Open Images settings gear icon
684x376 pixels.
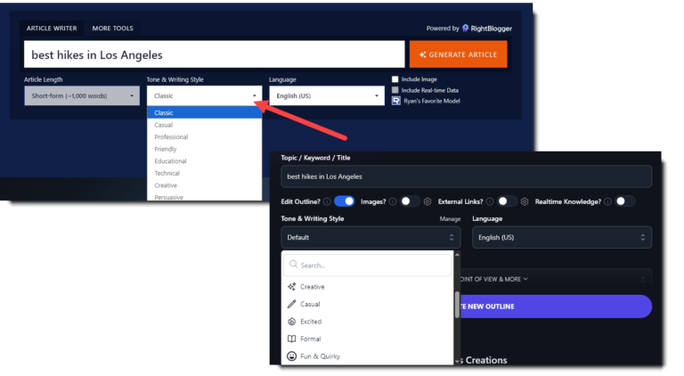[x=427, y=201]
